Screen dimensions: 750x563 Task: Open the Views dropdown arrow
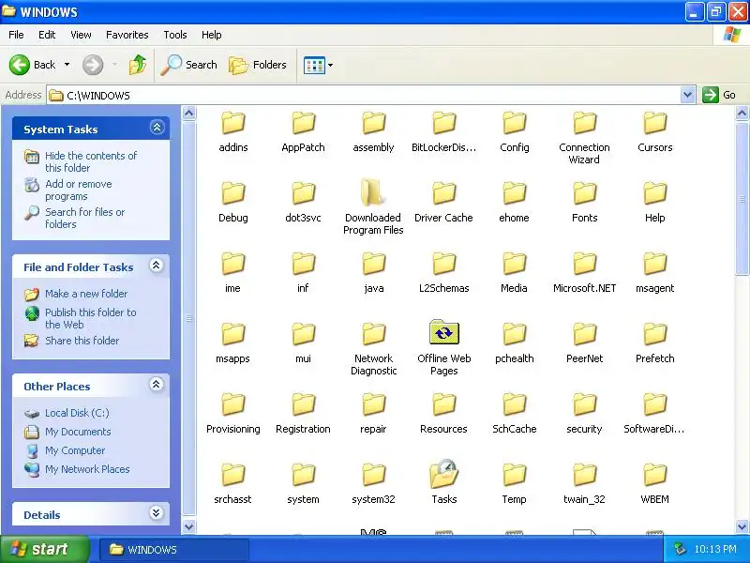[331, 65]
